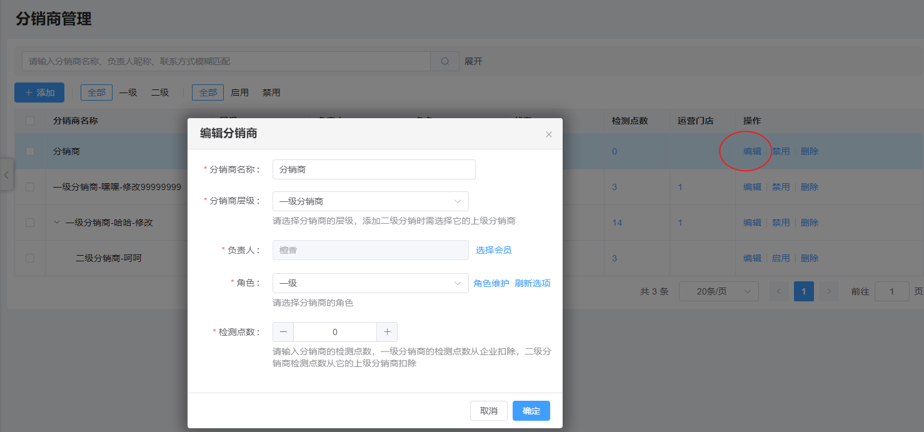Check the 一级分销商-嘿嘿-修改99999999 row checkbox

coord(30,187)
